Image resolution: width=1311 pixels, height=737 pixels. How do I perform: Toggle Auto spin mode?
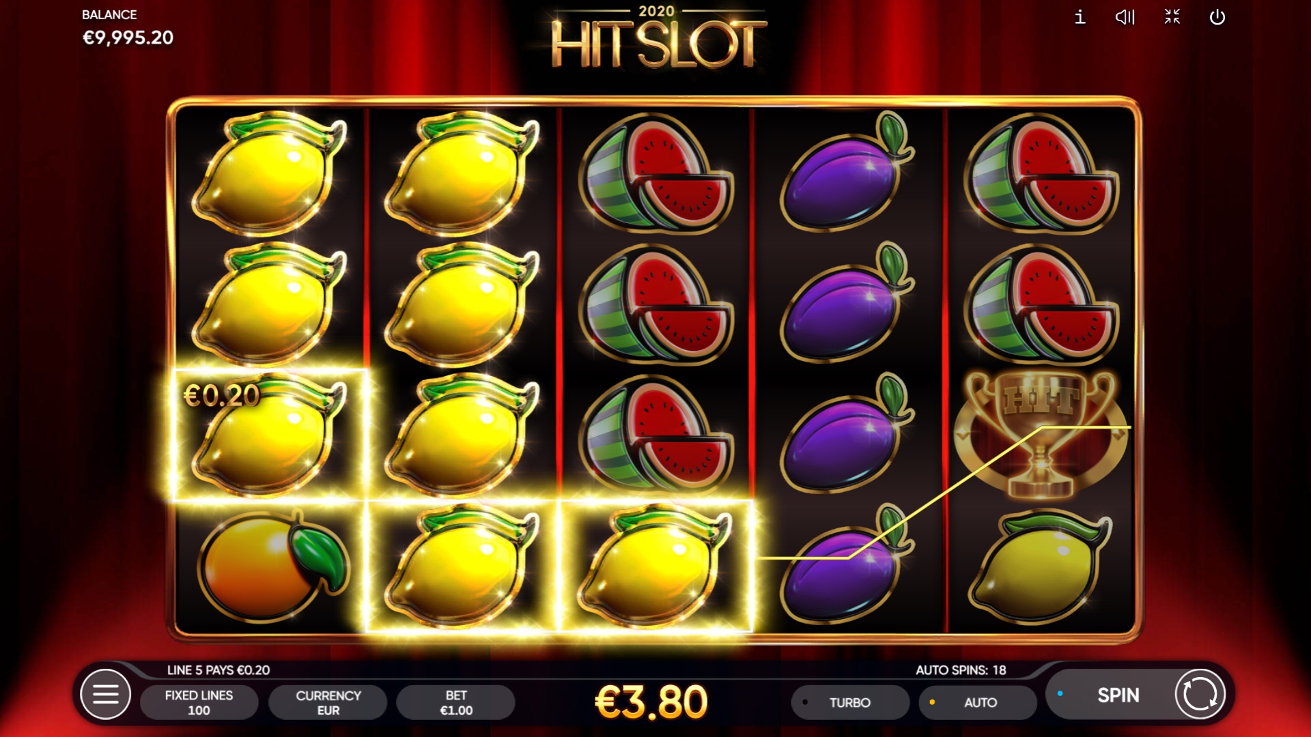tap(978, 702)
